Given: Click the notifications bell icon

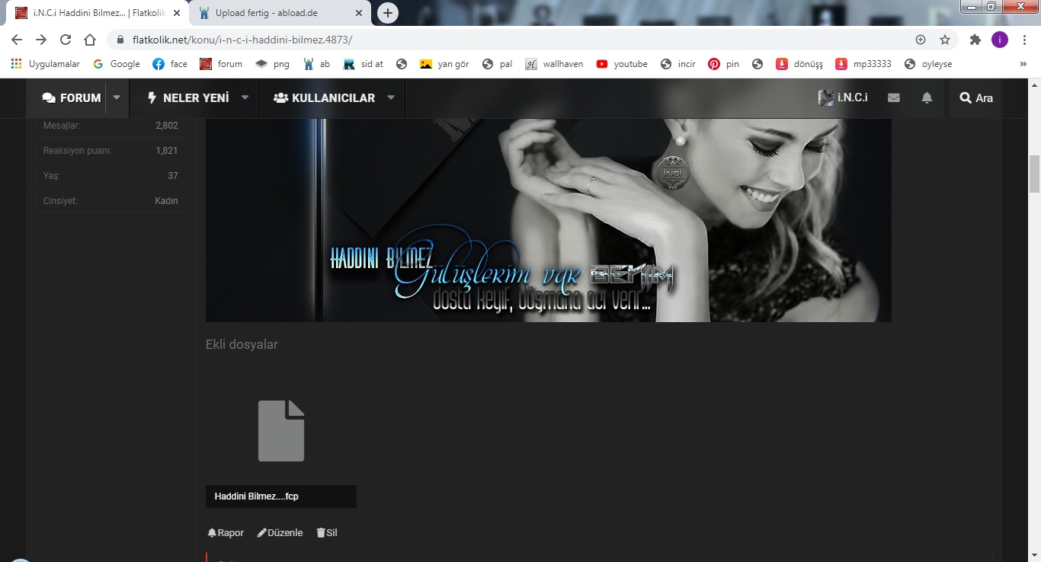Looking at the screenshot, I should [x=927, y=97].
